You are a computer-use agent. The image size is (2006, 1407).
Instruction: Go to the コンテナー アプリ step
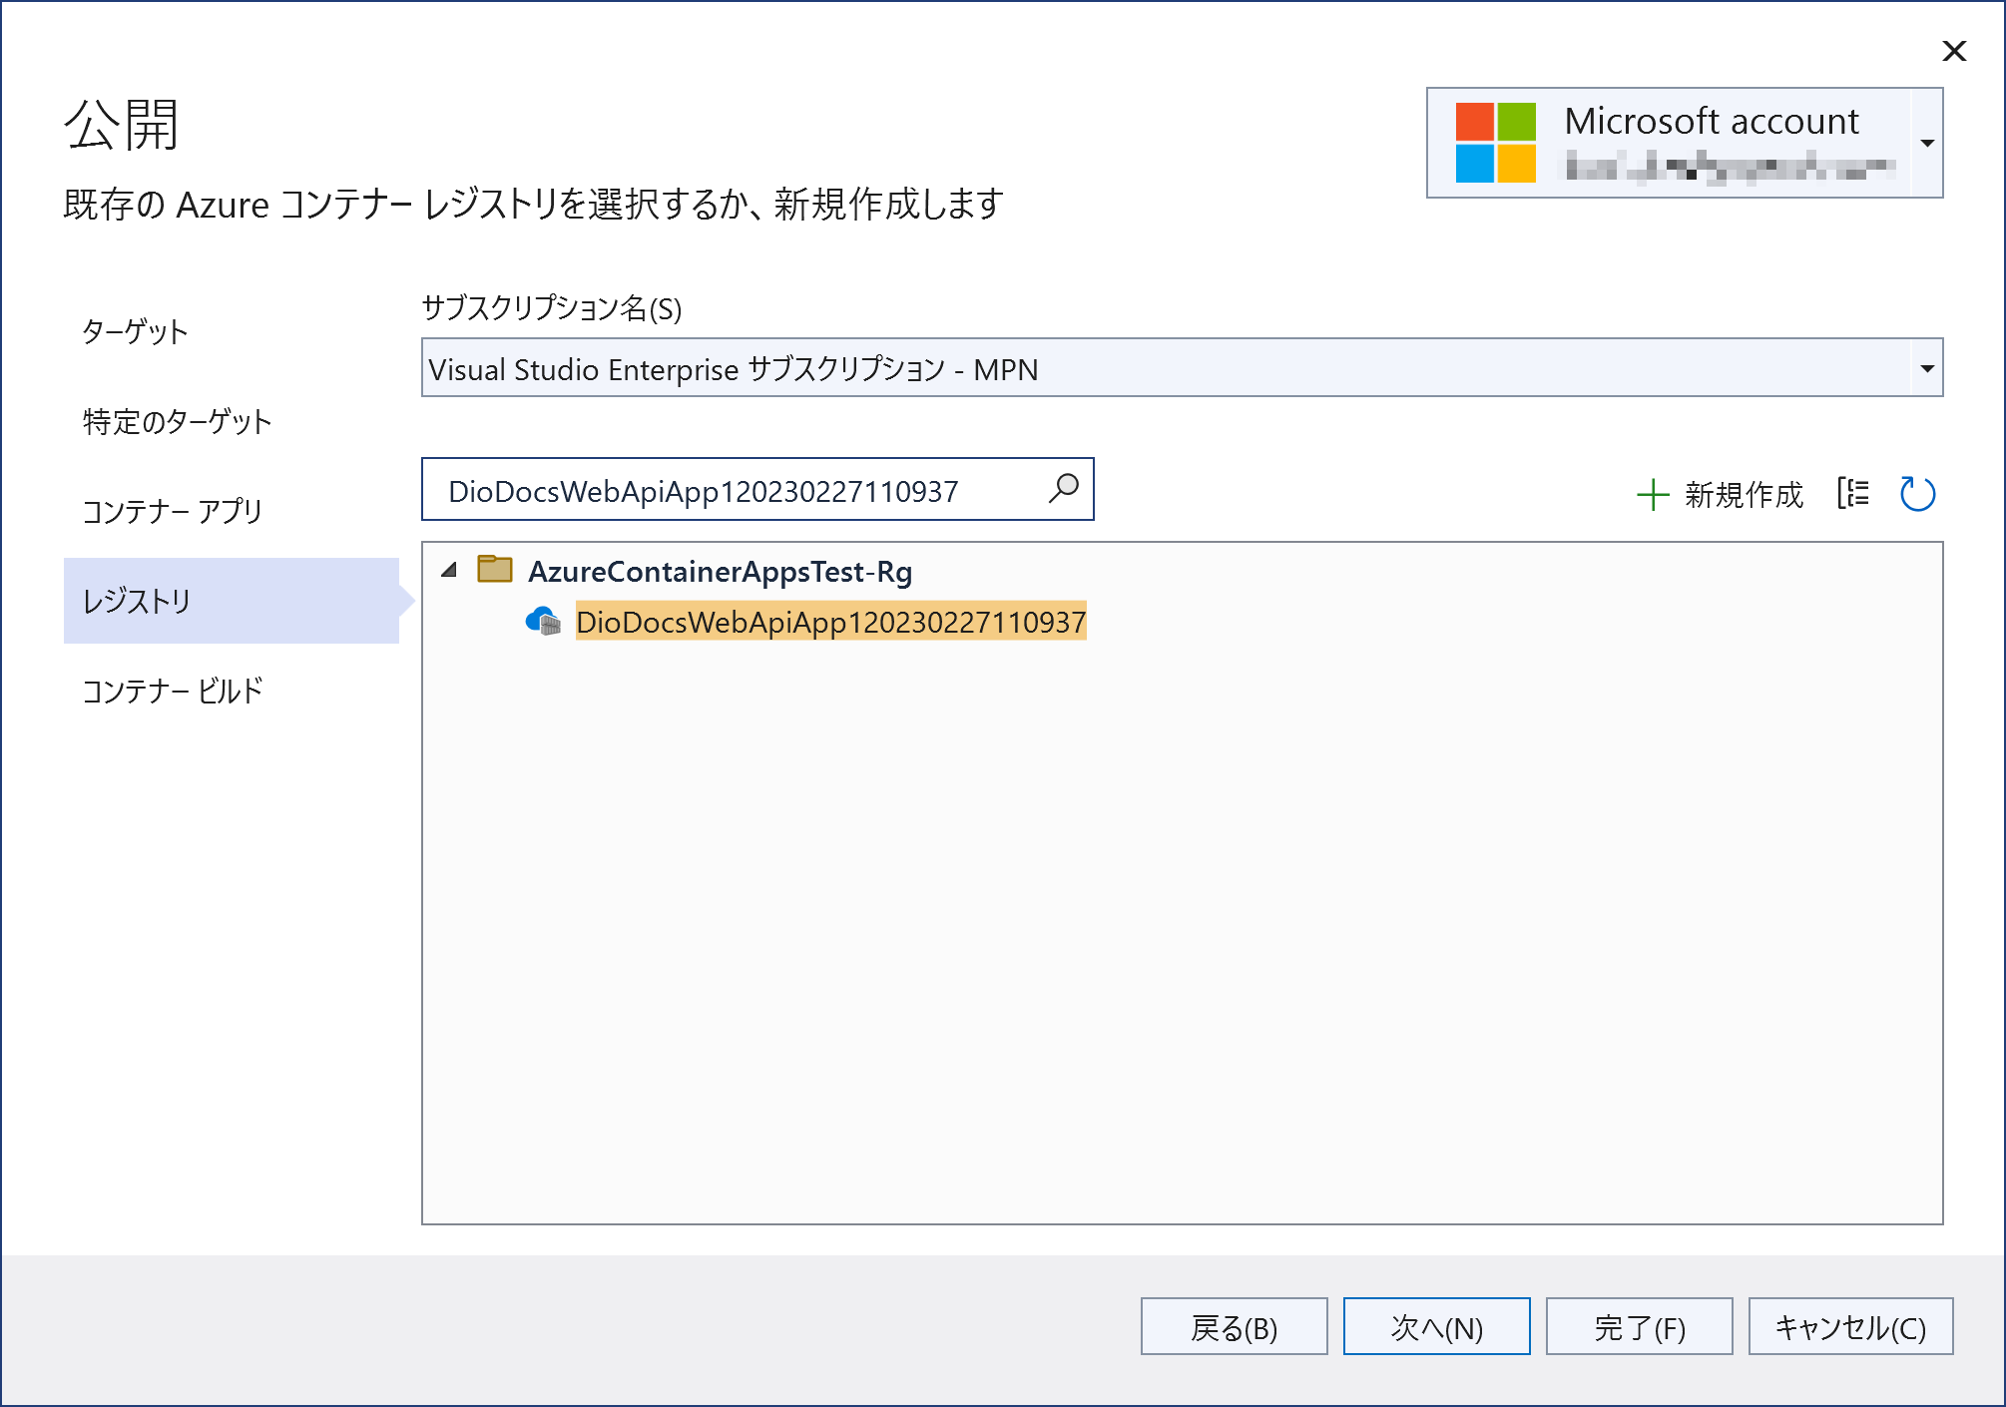[172, 511]
